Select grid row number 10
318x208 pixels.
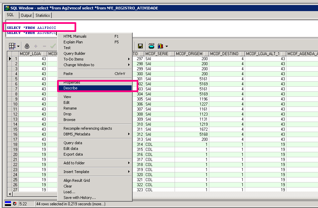point(15,104)
